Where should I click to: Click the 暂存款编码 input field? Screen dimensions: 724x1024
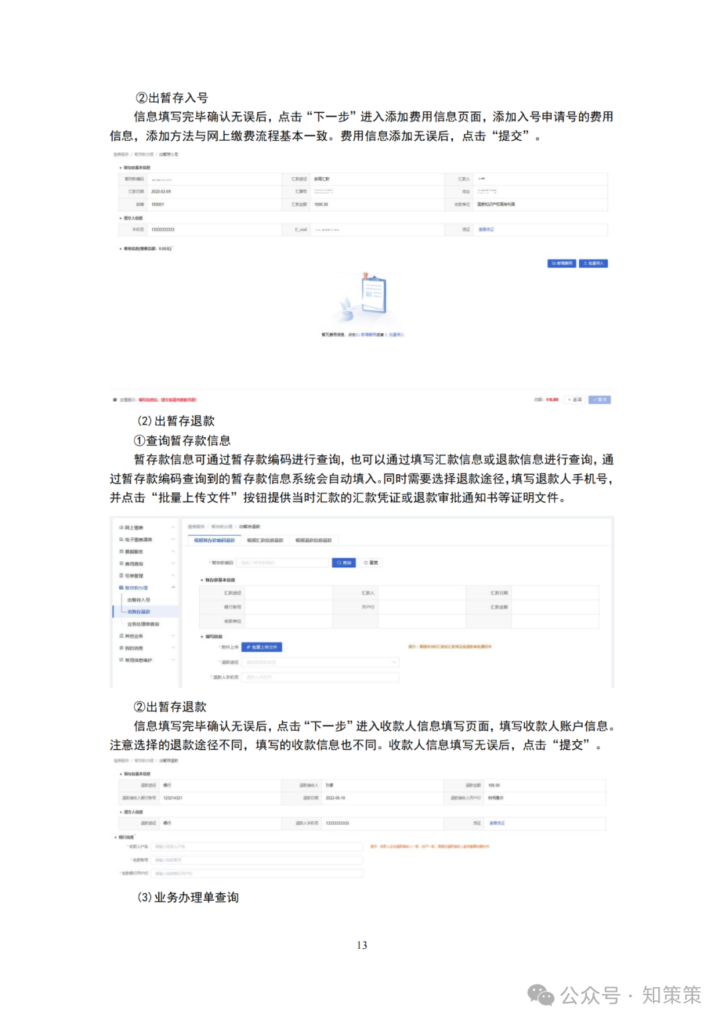tap(283, 563)
